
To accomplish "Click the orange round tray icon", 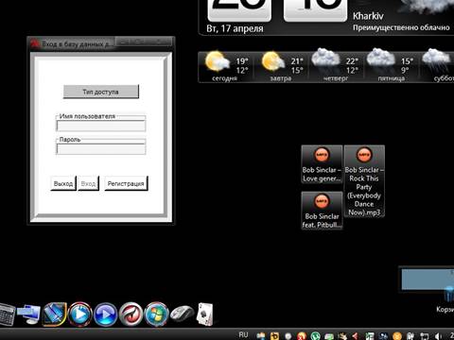I will (x=397, y=336).
